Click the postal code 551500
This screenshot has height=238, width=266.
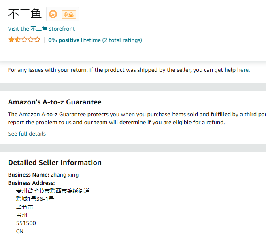26,223
